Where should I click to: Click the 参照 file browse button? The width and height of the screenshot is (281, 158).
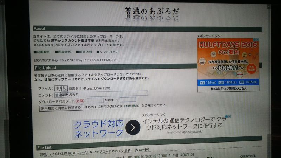[x=61, y=88]
